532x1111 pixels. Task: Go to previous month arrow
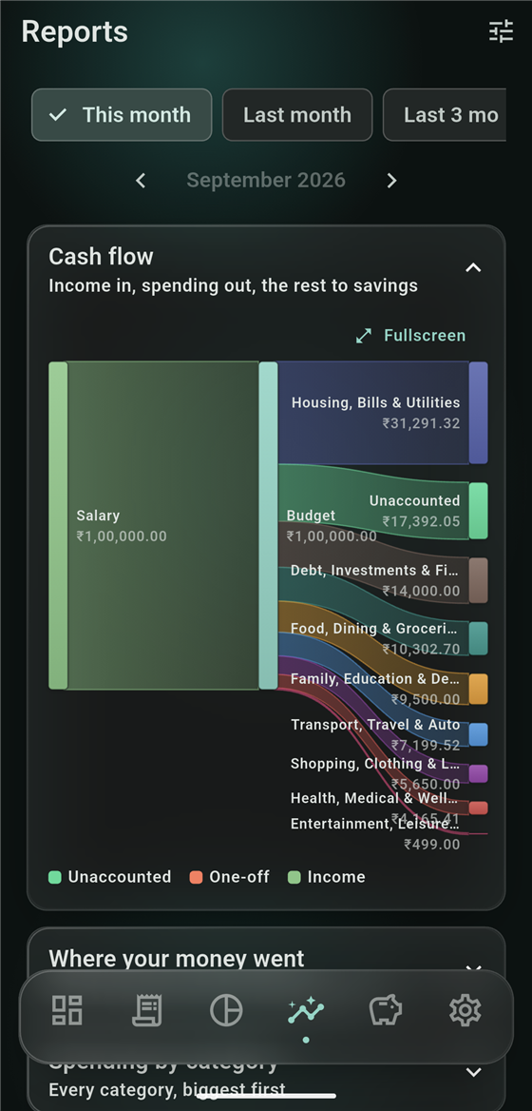coord(141,181)
